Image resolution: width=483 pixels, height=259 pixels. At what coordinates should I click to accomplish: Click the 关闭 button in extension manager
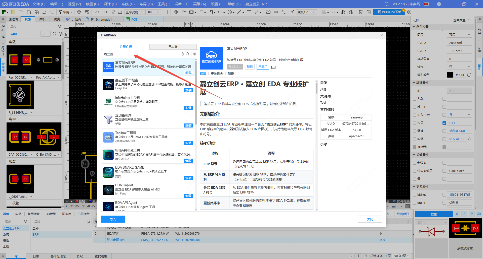coord(370,219)
